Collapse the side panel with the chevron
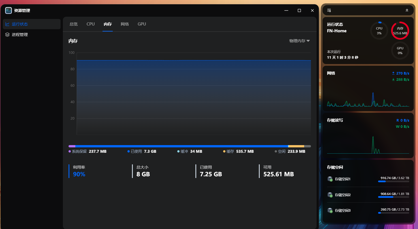Image resolution: width=418 pixels, height=229 pixels. click(407, 10)
